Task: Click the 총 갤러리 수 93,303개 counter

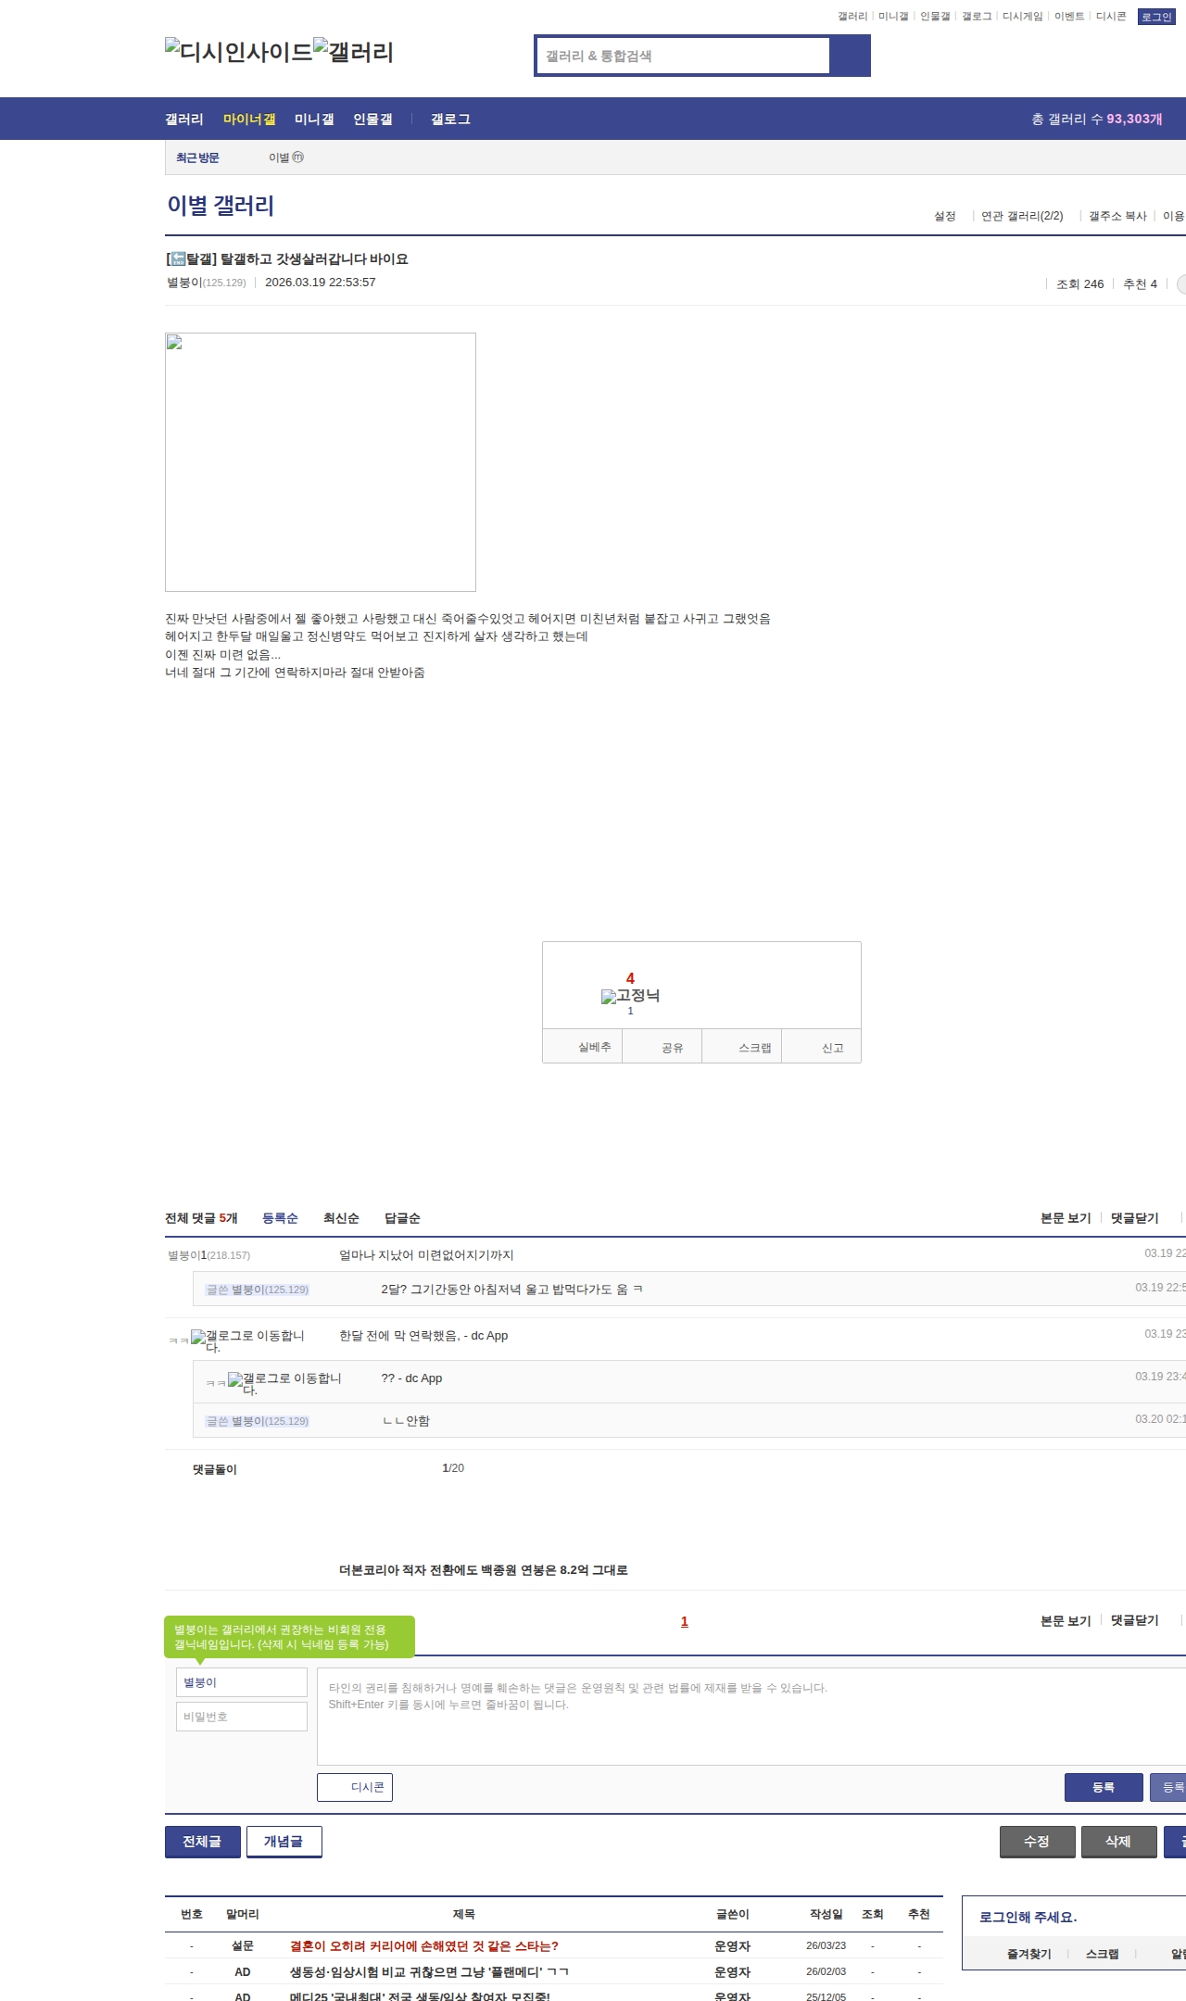Action: [x=1097, y=120]
